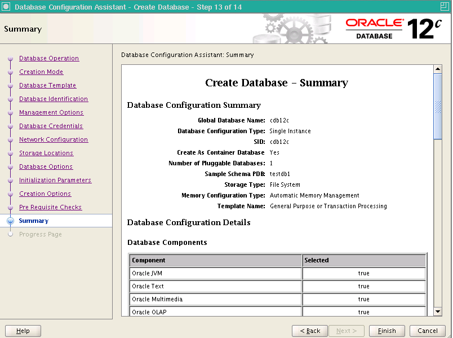Click the Summary step bullet icon
Screen dimensions: 453x338
tap(10, 221)
